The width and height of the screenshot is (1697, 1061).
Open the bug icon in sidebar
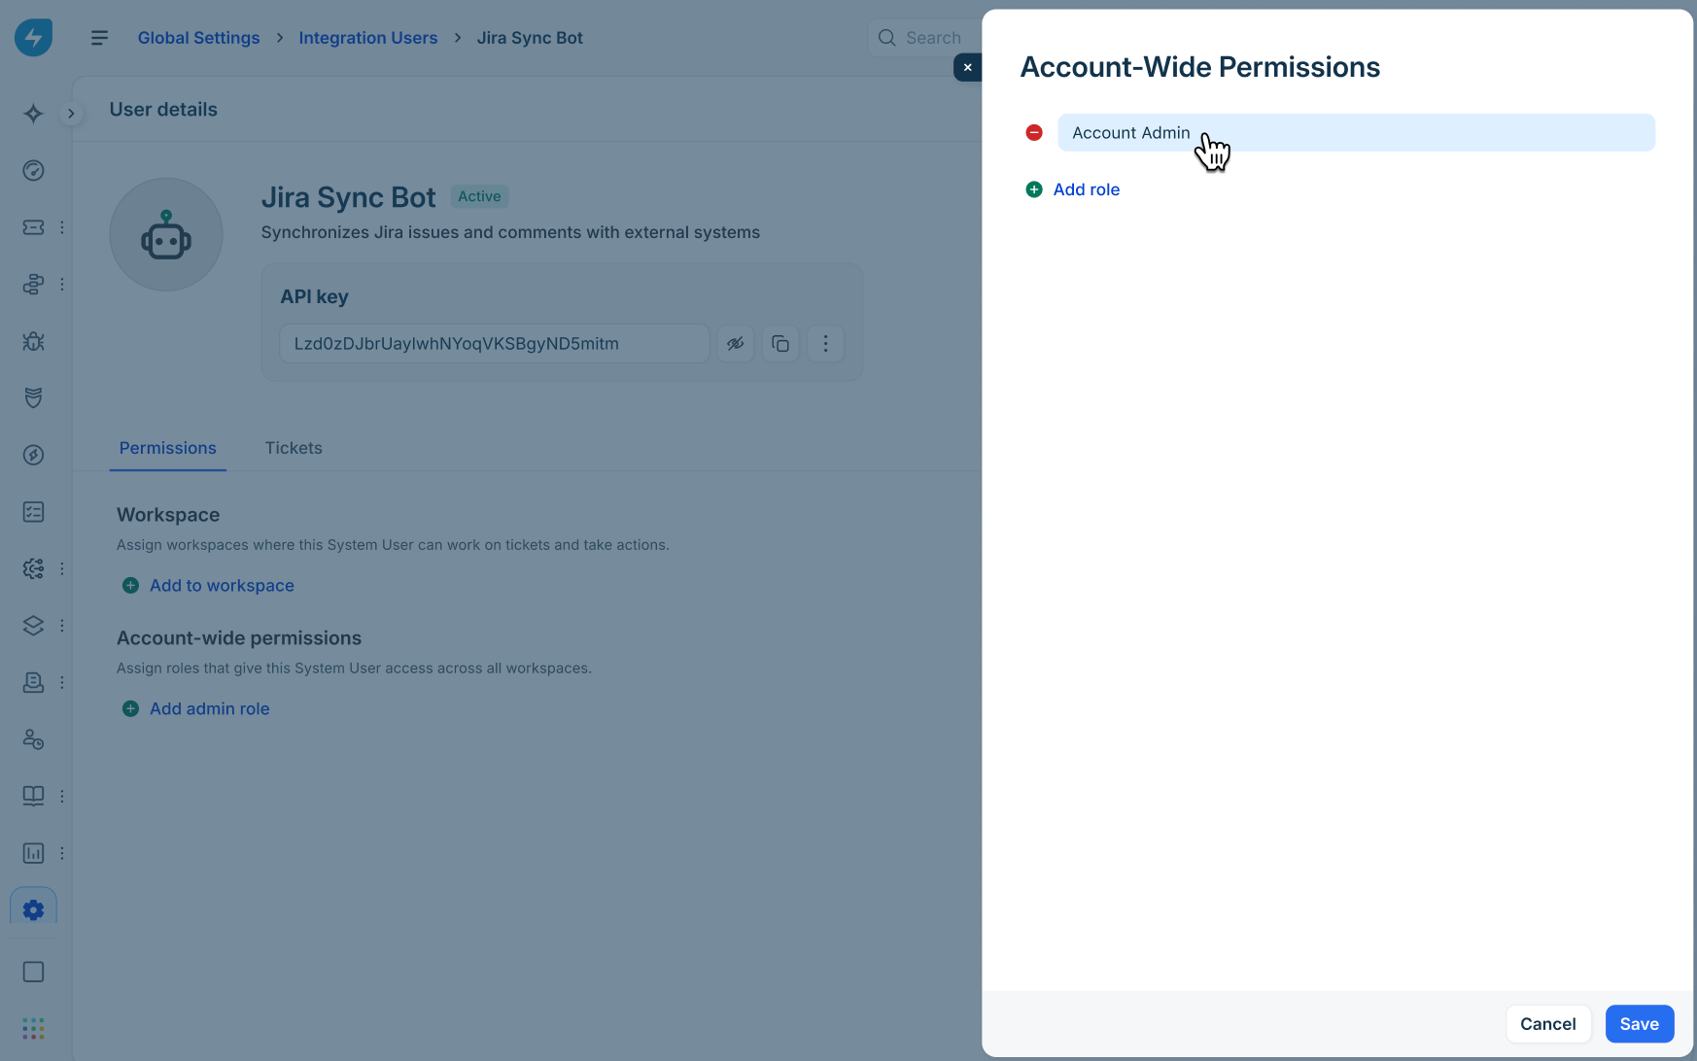(x=33, y=341)
